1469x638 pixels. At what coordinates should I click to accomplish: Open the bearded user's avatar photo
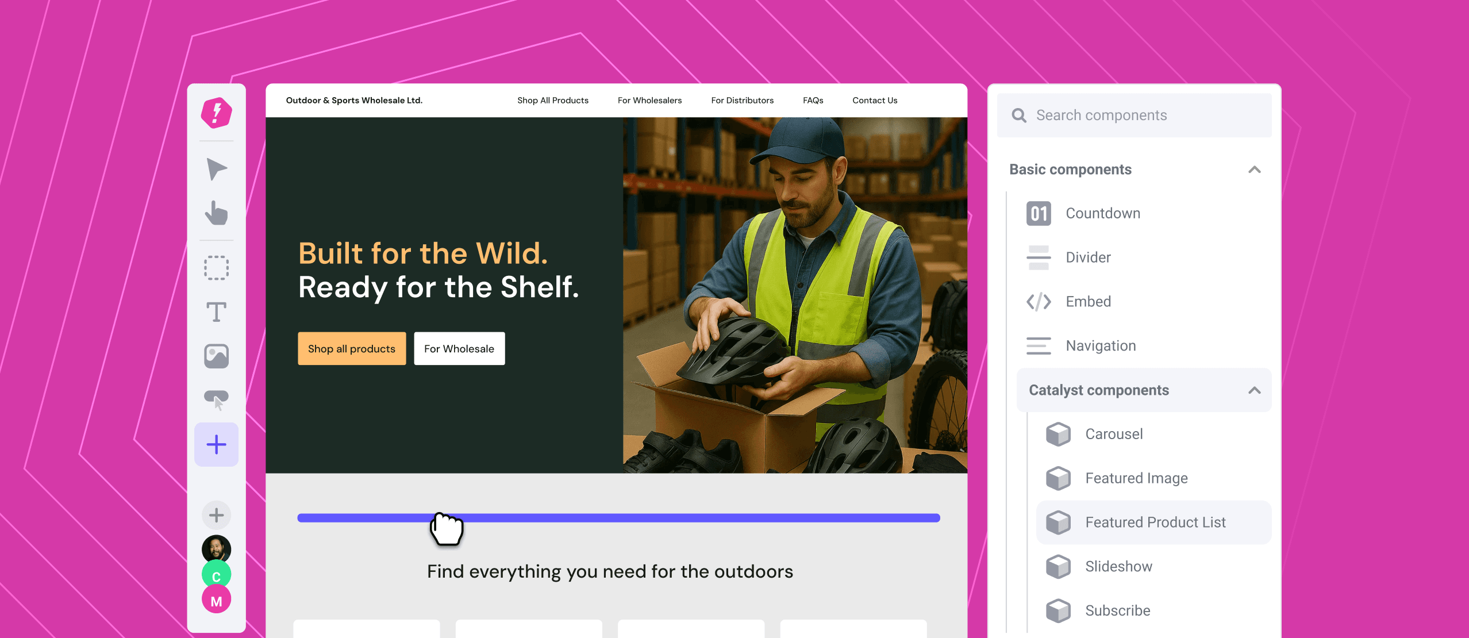(x=217, y=549)
